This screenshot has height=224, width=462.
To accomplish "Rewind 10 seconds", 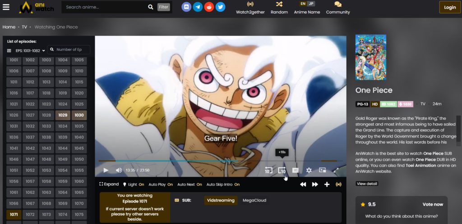I will tap(268, 170).
